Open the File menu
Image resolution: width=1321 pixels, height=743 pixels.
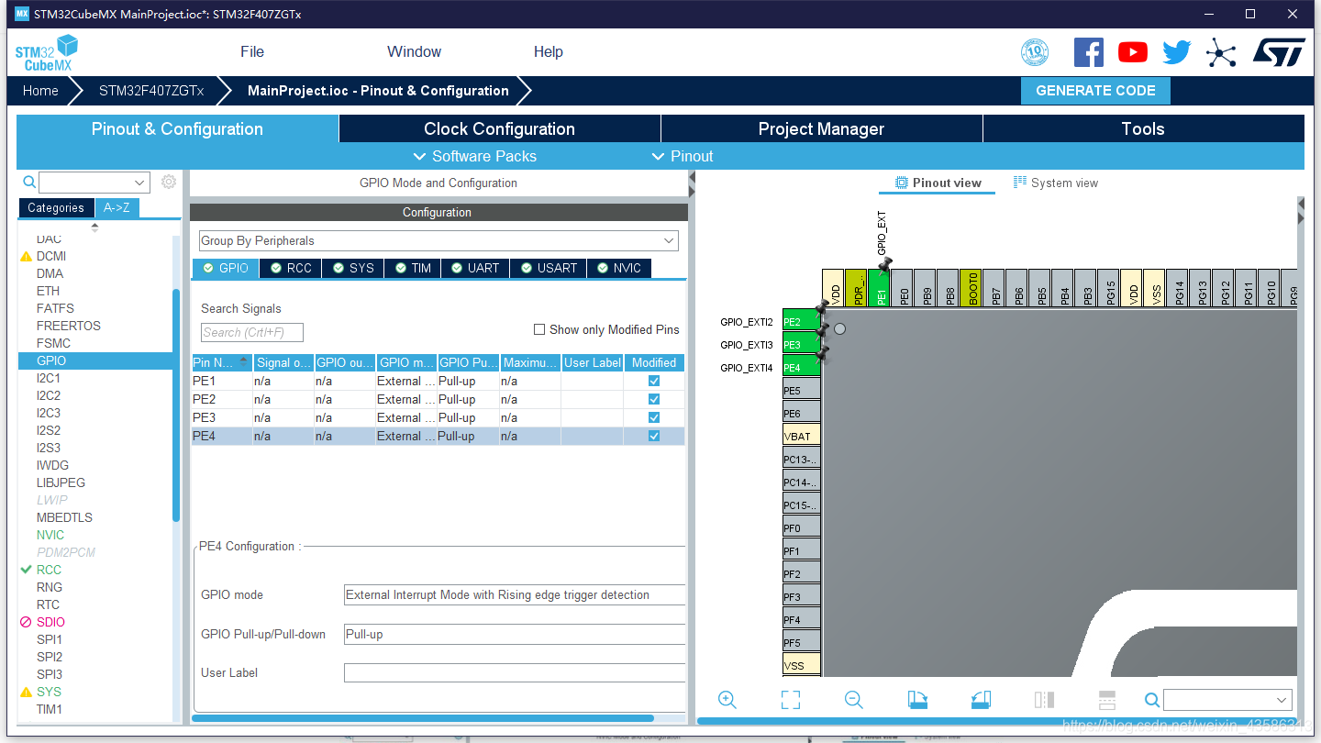(x=252, y=52)
